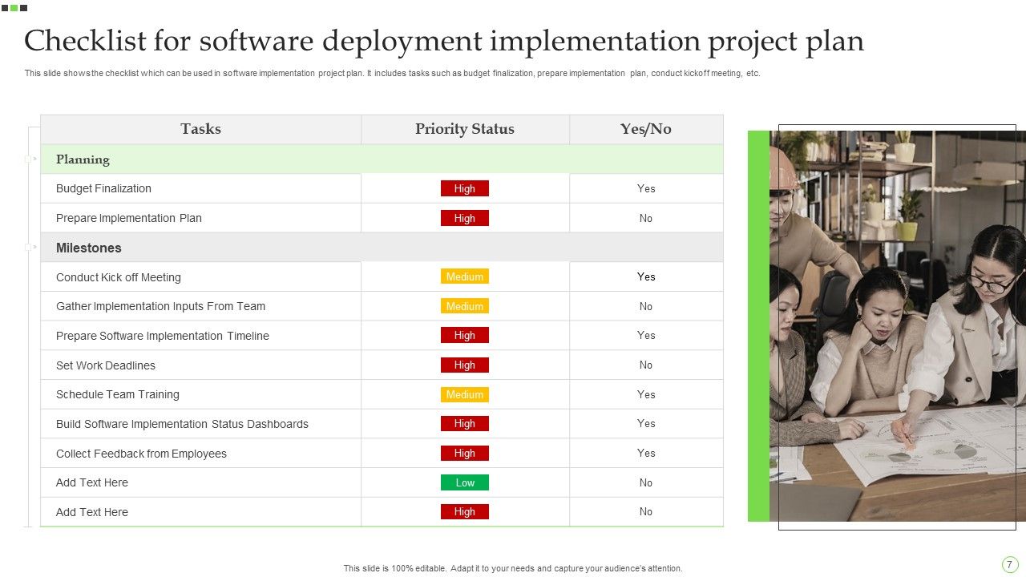Click the first dark square icon top-left
This screenshot has height=577, width=1026.
coord(5,8)
